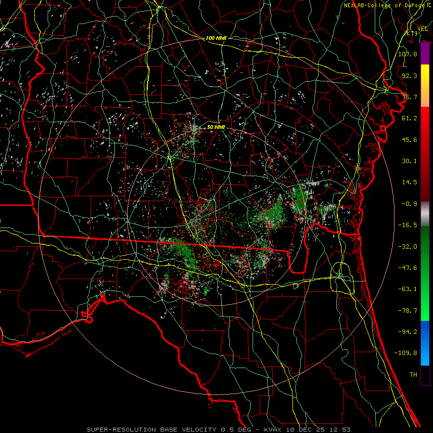Click the gray near-zero segment of the color bar

[425, 214]
